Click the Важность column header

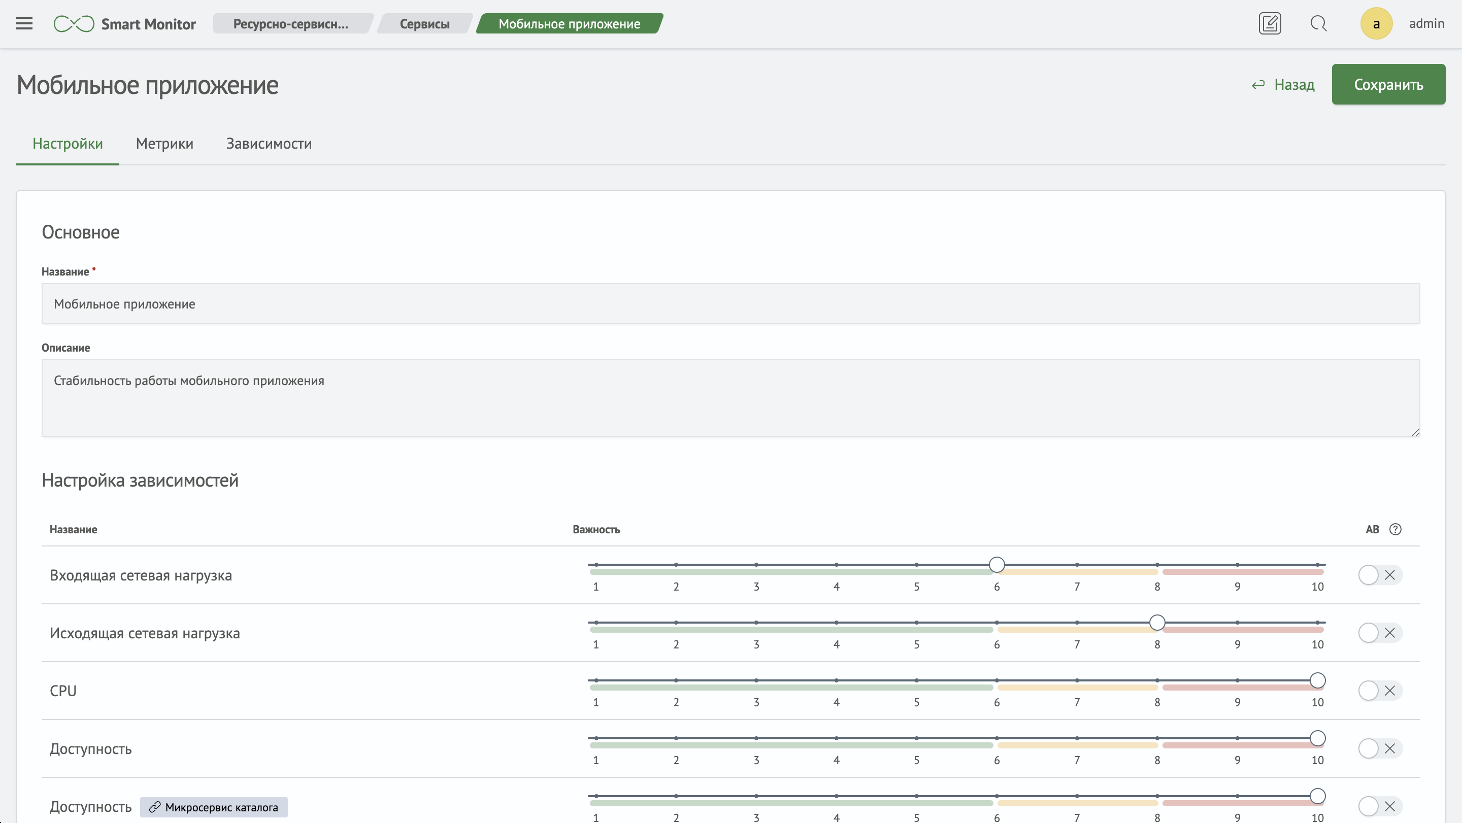tap(596, 529)
